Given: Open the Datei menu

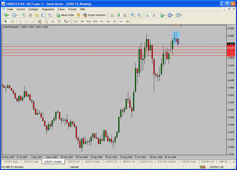Looking at the screenshot, I should [10, 9].
